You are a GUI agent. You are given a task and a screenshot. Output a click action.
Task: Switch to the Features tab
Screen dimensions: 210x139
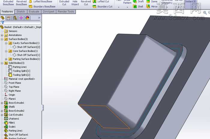[x=7, y=12]
